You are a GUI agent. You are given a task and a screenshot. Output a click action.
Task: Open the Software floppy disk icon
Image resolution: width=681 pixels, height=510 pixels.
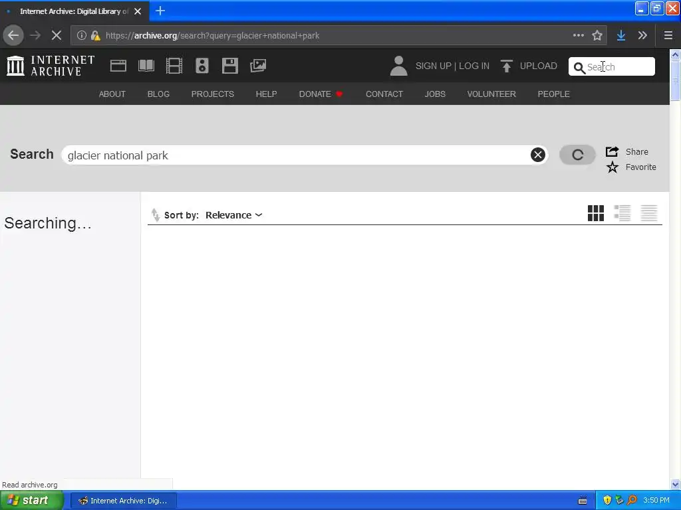[x=229, y=66]
